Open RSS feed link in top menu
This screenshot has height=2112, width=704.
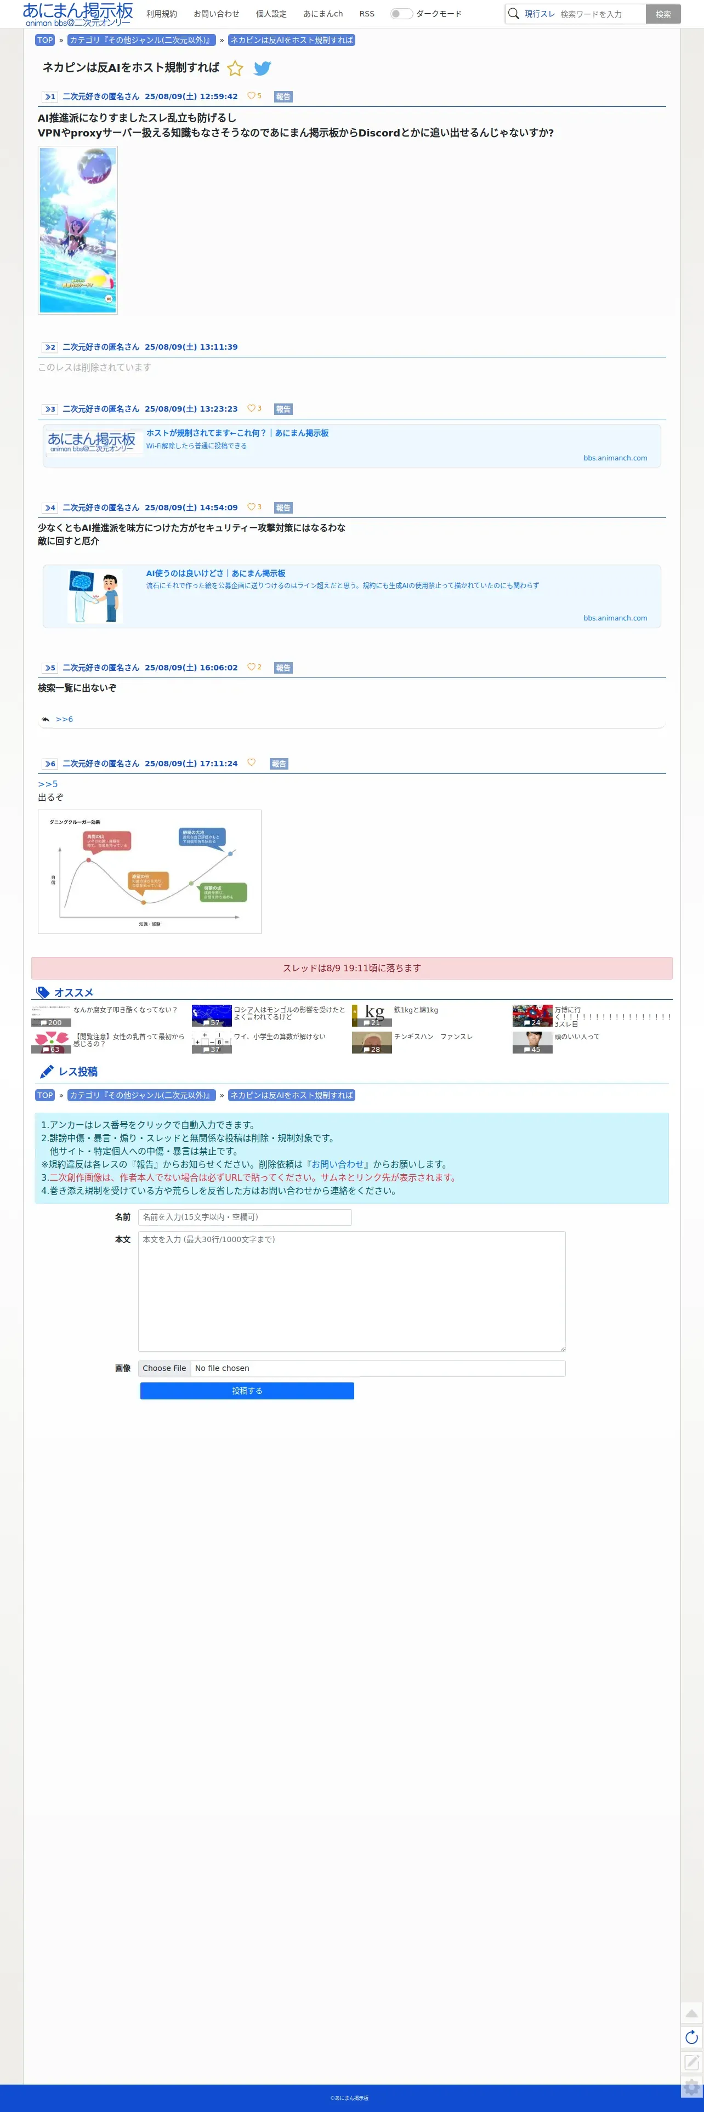(x=367, y=14)
